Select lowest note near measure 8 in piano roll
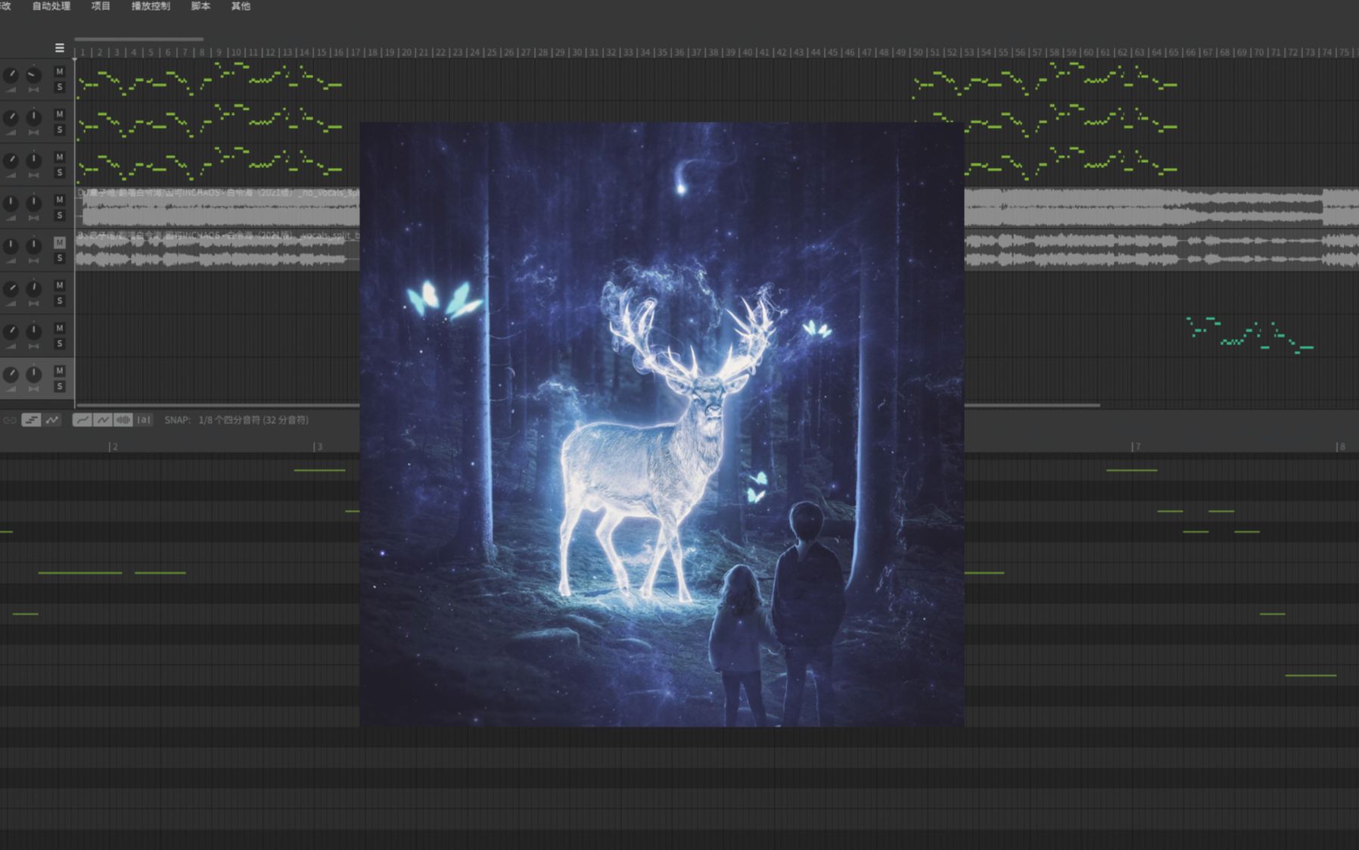Screen dimensions: 1359x850 pyautogui.click(x=1311, y=675)
